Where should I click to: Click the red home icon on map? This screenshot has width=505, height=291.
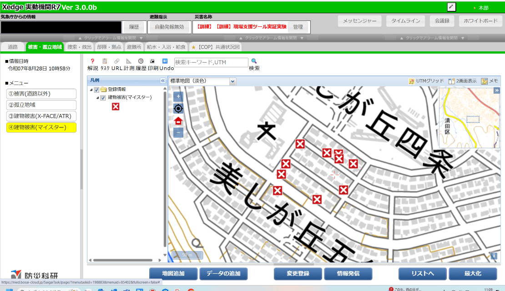178,120
